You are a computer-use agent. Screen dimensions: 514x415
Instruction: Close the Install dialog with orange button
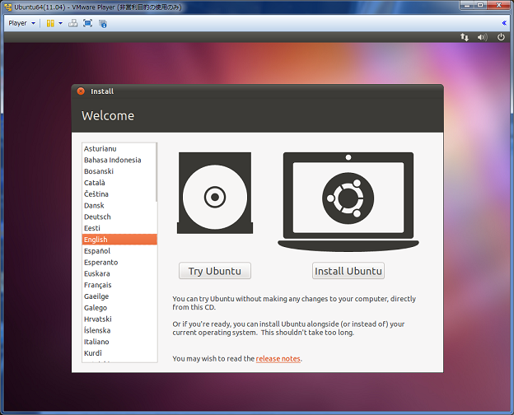tap(81, 91)
